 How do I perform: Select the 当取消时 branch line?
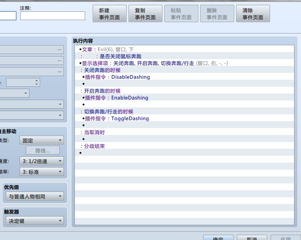184,132
